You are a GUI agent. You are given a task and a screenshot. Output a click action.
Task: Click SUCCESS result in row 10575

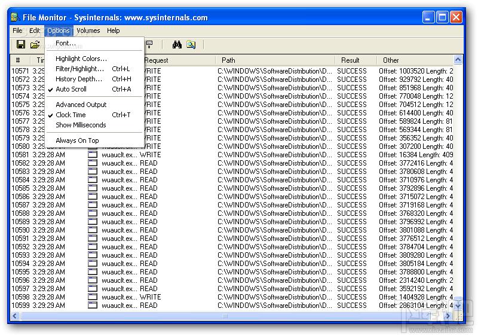click(x=352, y=105)
